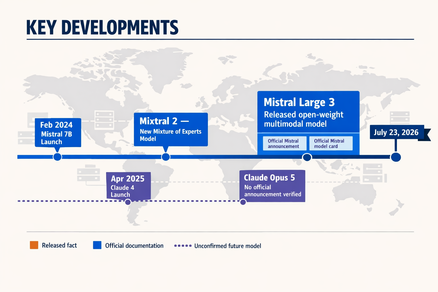Click 'No official announcement verified' text
This screenshot has height=292, width=438.
(x=273, y=191)
